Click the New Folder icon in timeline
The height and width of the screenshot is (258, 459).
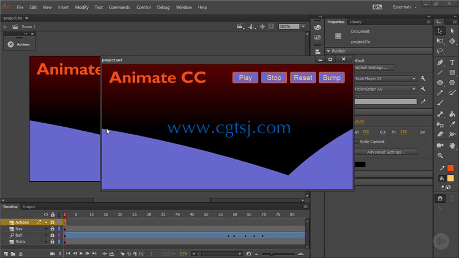pyautogui.click(x=13, y=253)
